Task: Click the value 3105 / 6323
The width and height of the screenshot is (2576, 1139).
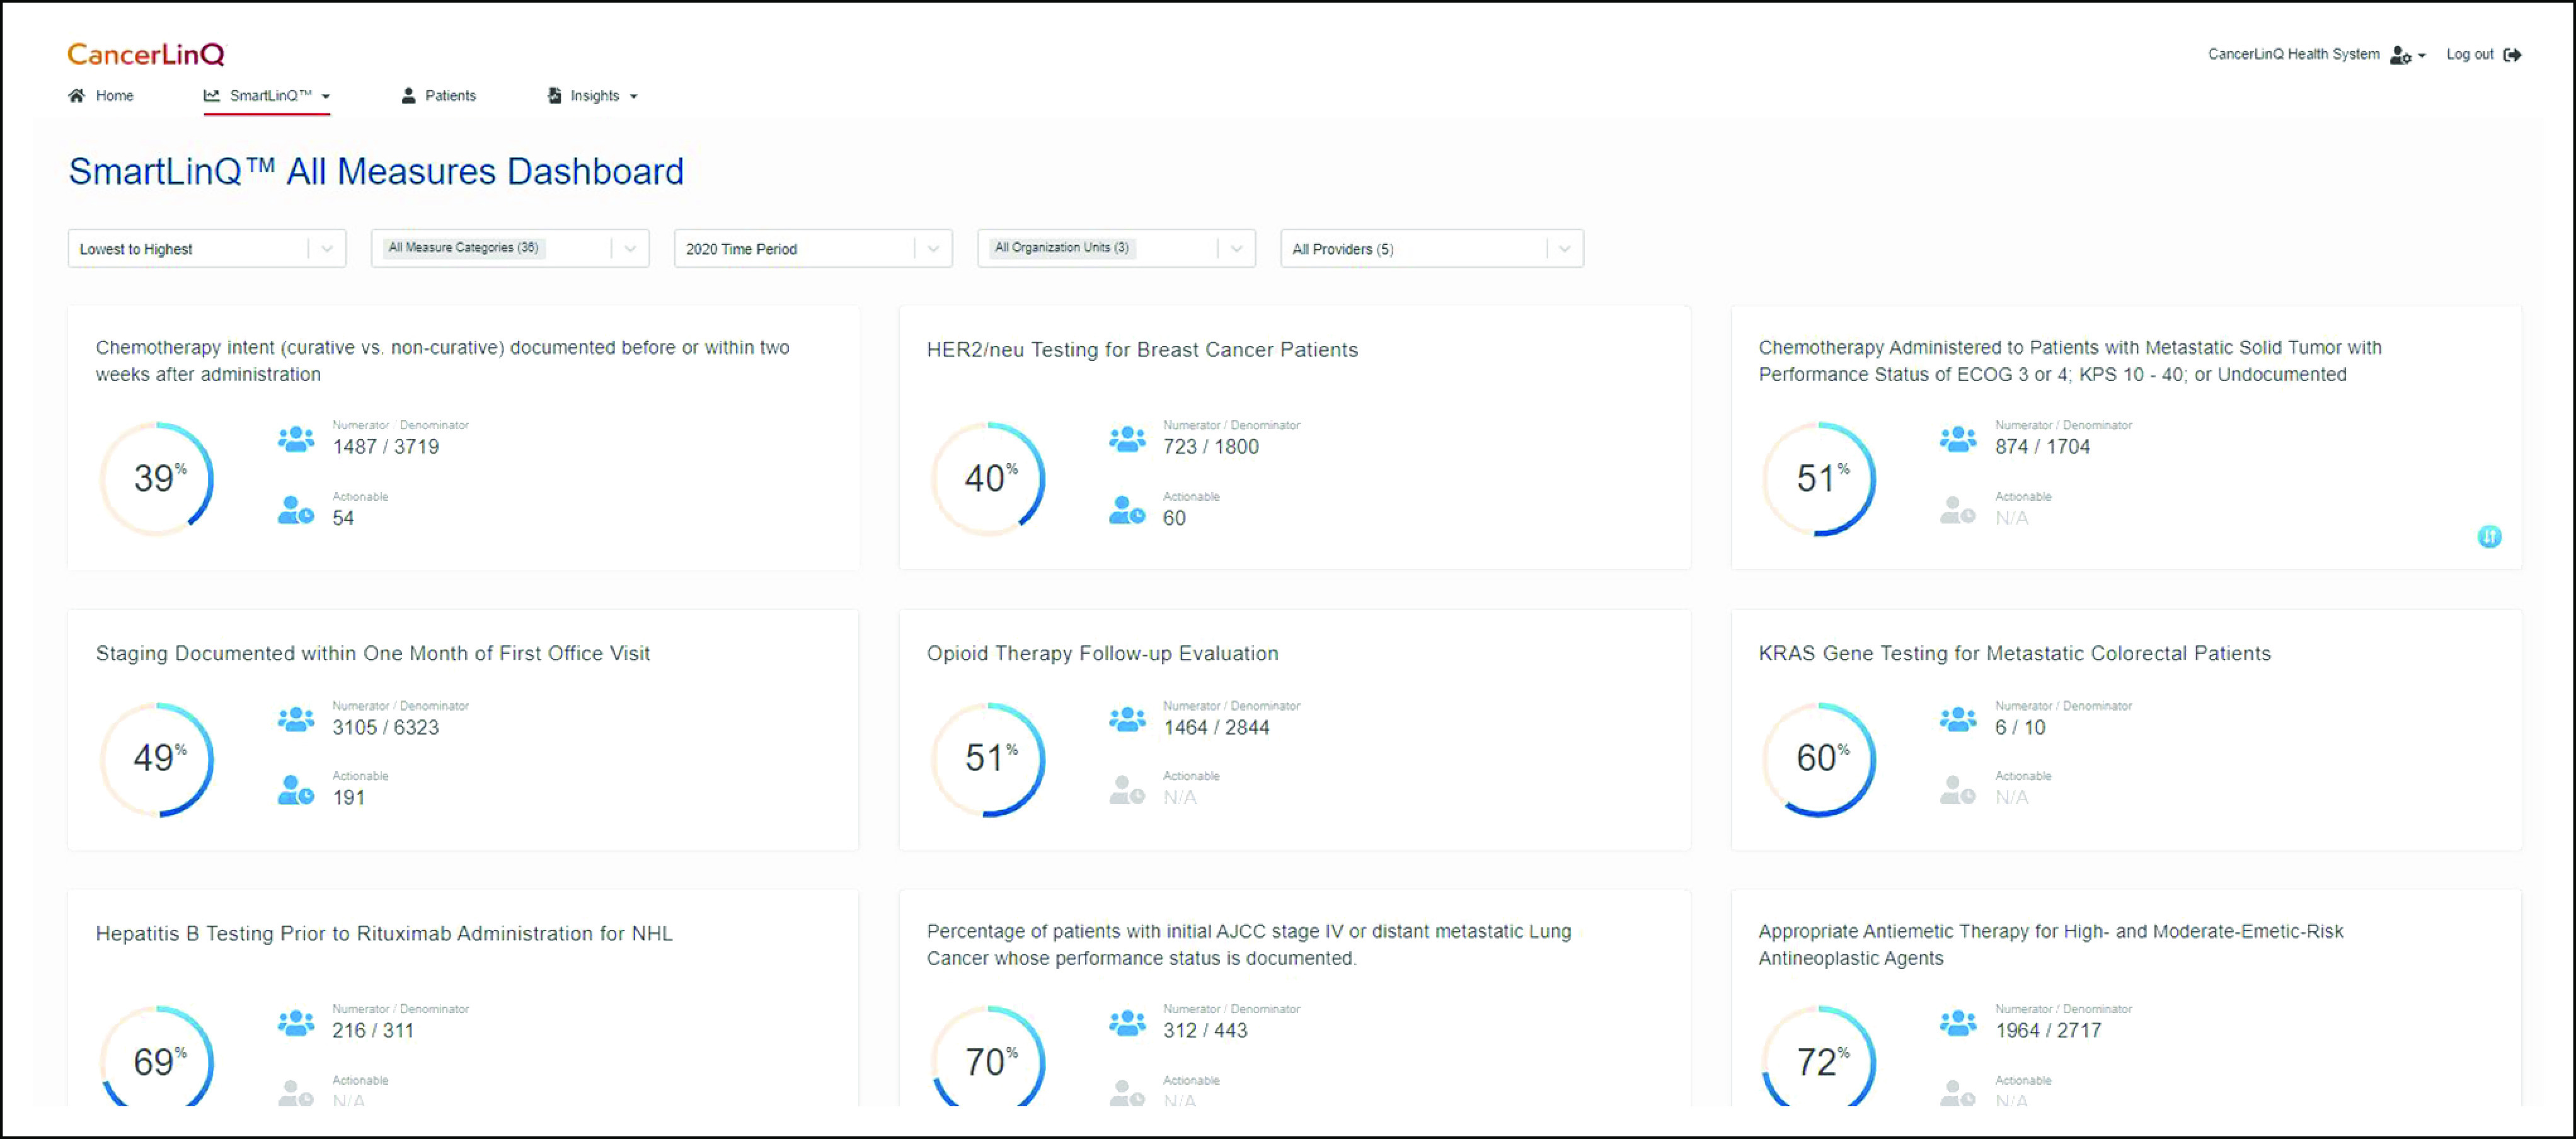Action: (386, 727)
